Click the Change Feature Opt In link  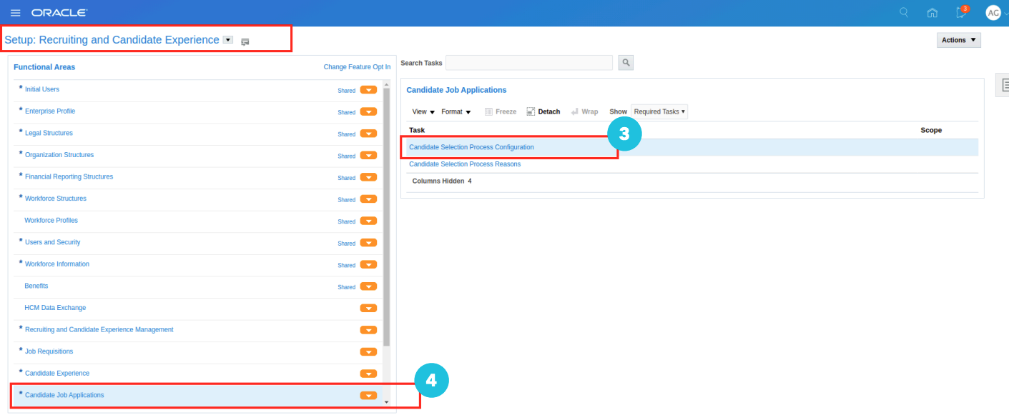[357, 67]
